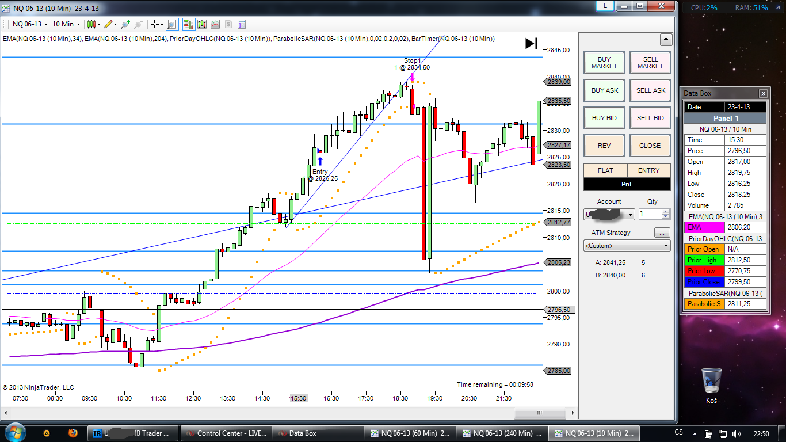Click the network tray icon
The image size is (786, 442).
point(724,433)
